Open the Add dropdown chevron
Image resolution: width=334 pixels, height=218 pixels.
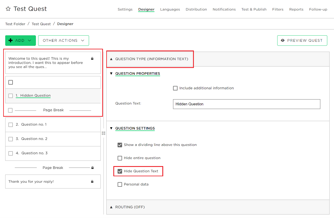(x=29, y=41)
